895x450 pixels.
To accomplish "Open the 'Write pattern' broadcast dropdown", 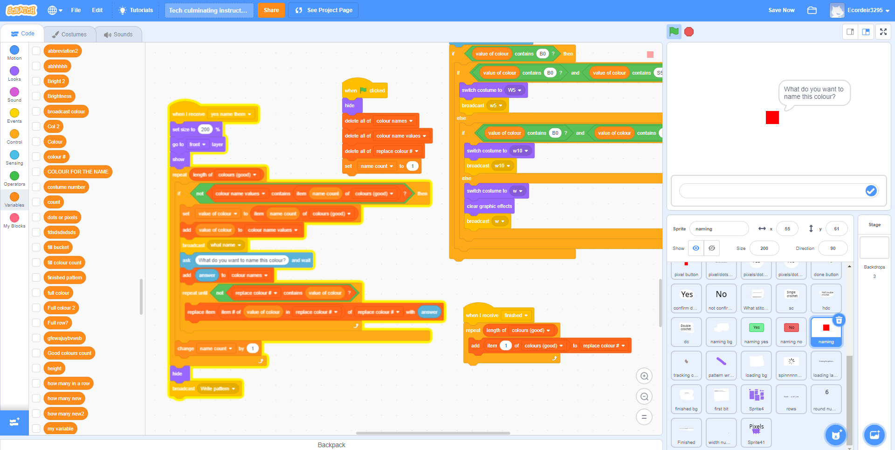I will (x=218, y=389).
